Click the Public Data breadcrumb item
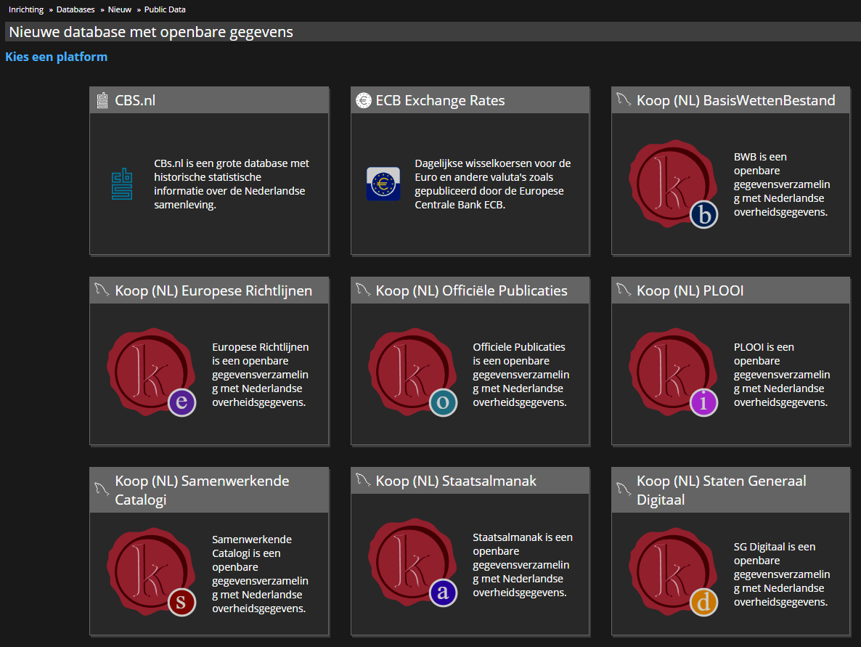 click(x=165, y=9)
